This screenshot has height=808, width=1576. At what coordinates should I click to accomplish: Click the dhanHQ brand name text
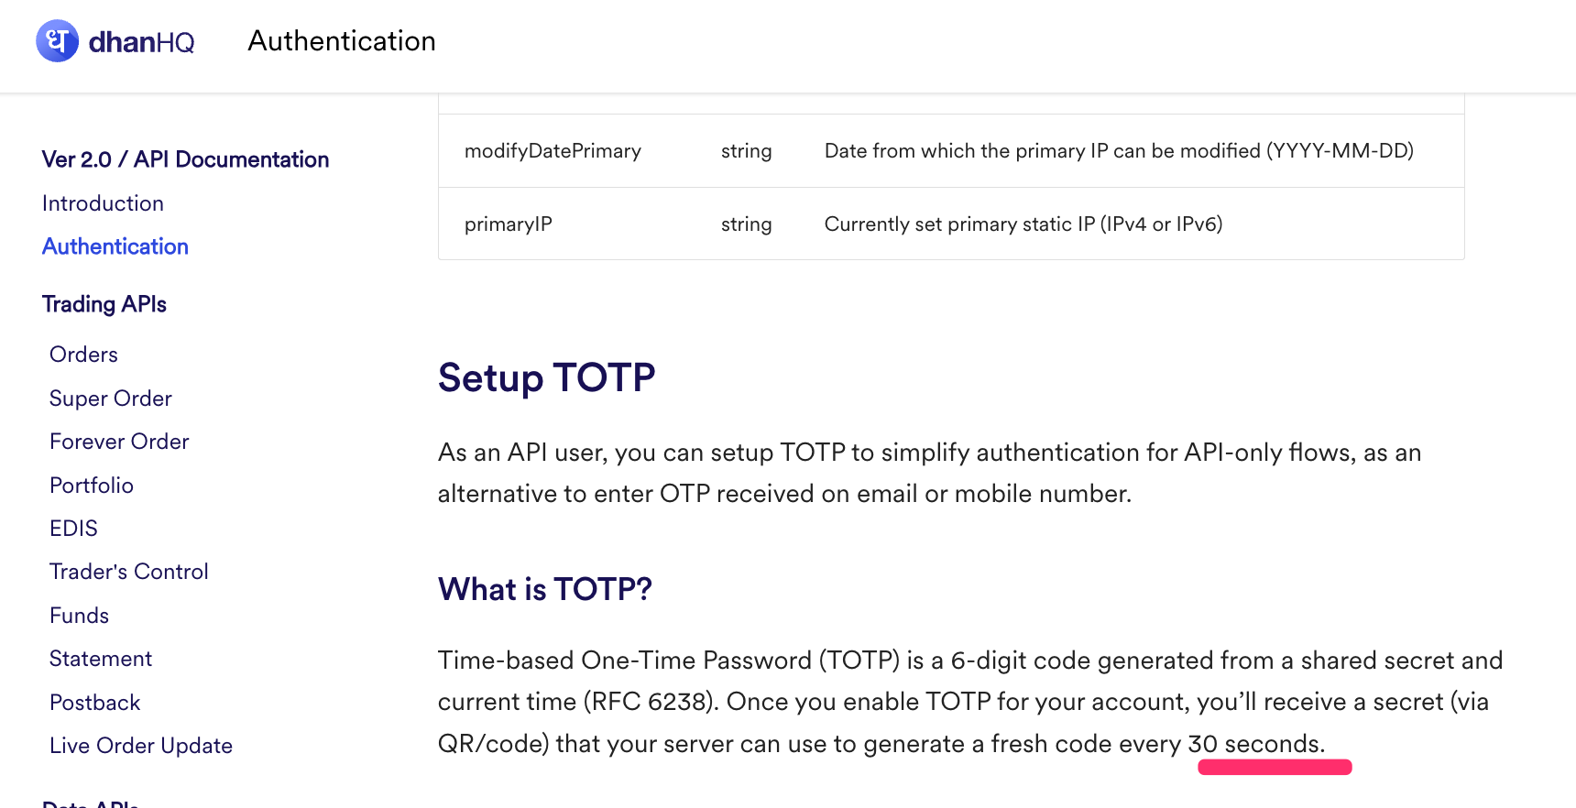coord(142,42)
